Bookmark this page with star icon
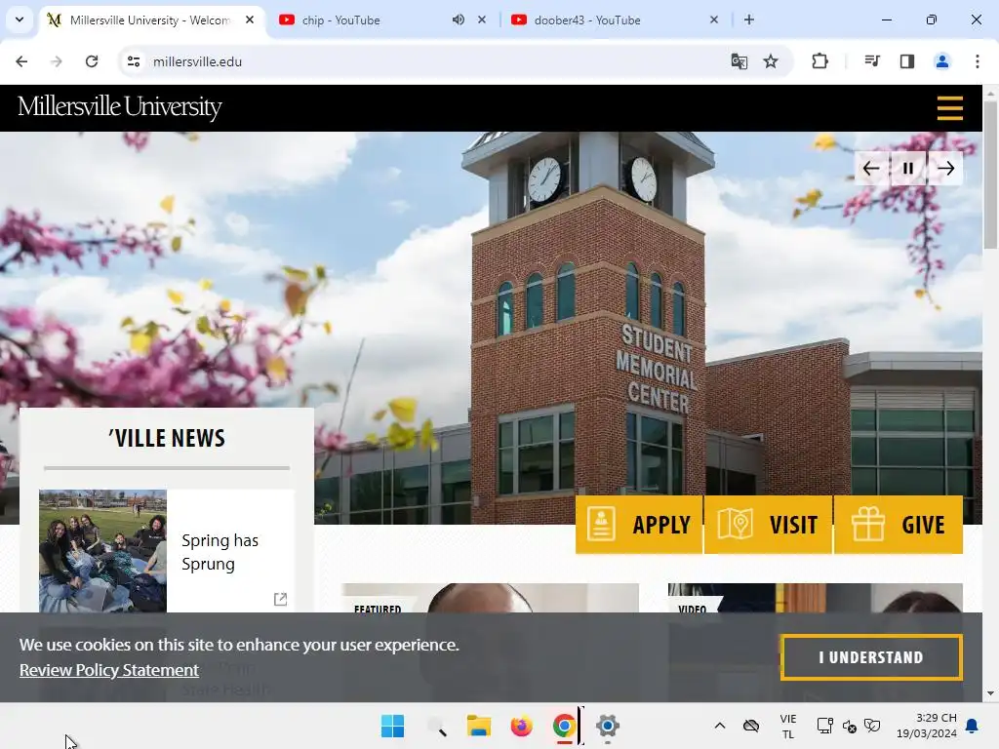The width and height of the screenshot is (999, 749). [x=771, y=61]
